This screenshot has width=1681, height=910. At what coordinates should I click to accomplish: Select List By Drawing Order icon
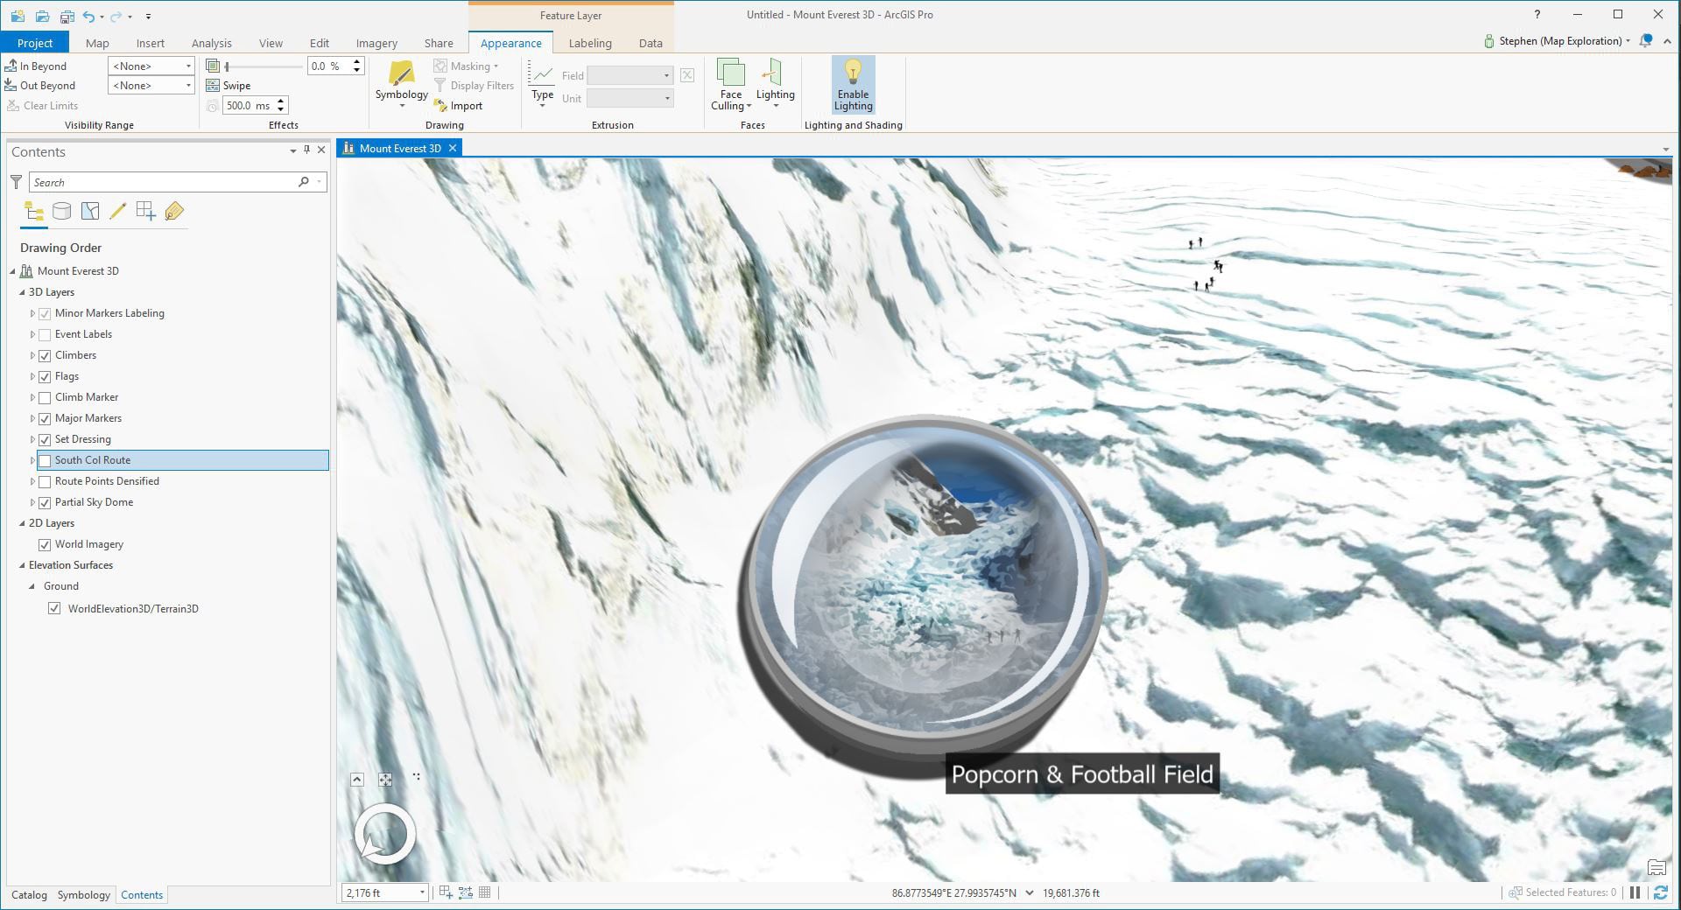click(x=34, y=211)
